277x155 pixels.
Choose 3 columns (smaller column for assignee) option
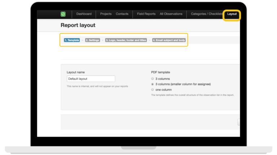click(x=153, y=84)
